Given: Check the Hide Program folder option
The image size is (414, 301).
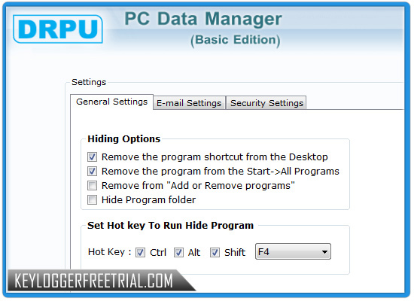Looking at the screenshot, I should [92, 199].
